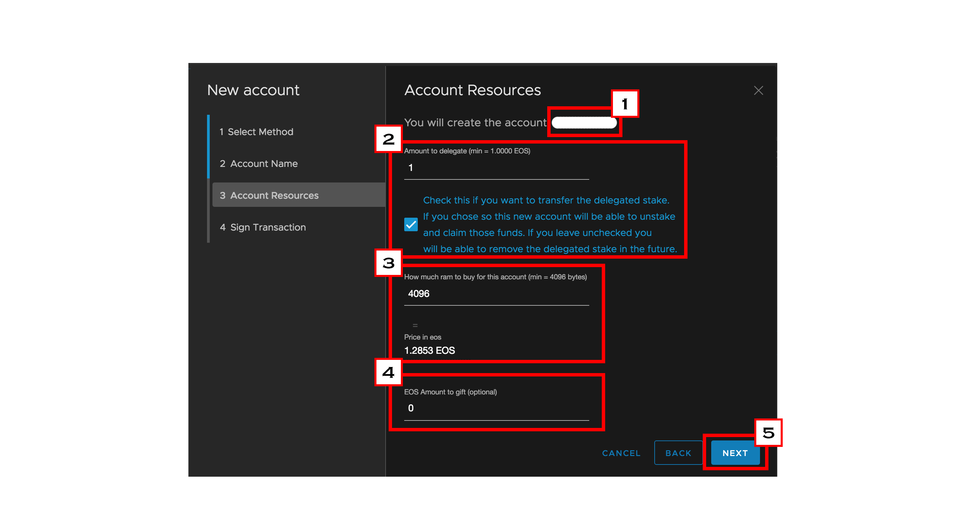Image resolution: width=965 pixels, height=519 pixels.
Task: Click the EOS Amount to gift field
Action: 496,408
